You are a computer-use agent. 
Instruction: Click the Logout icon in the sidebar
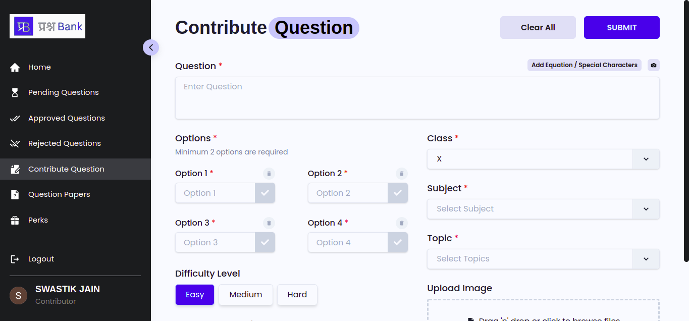coord(15,259)
